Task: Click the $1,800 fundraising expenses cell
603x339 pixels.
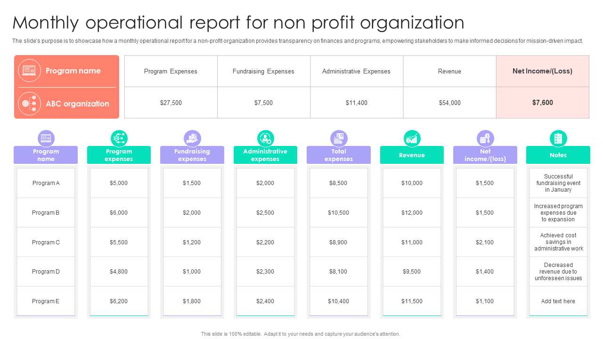Action: click(192, 301)
